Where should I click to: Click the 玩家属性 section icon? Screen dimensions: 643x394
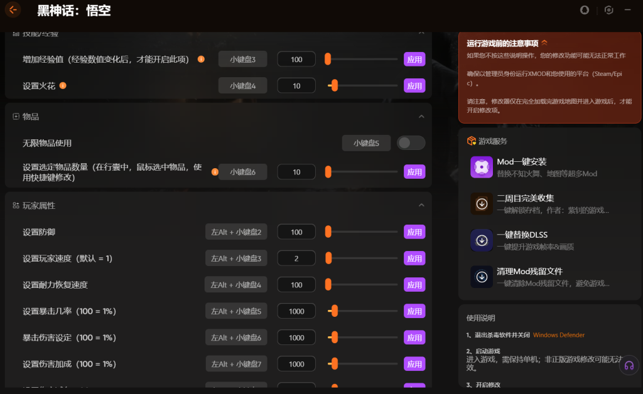pyautogui.click(x=16, y=206)
